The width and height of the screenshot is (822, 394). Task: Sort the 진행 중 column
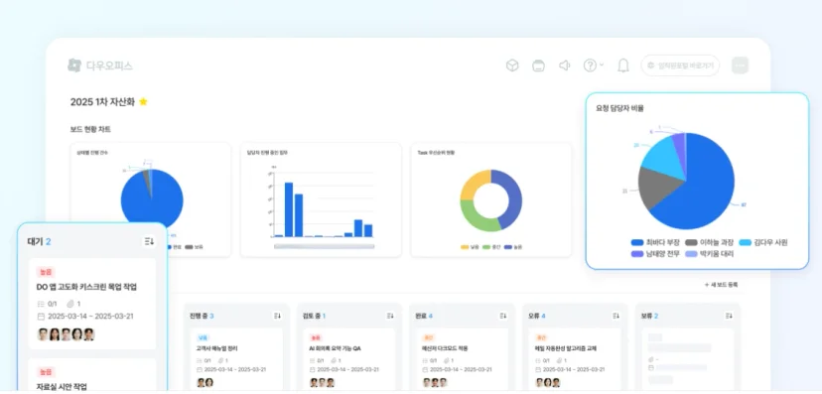pyautogui.click(x=277, y=316)
